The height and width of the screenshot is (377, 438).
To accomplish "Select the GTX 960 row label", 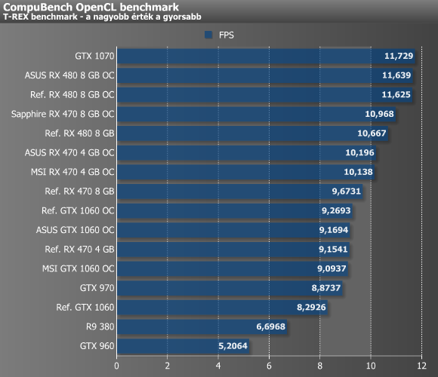I will (97, 346).
